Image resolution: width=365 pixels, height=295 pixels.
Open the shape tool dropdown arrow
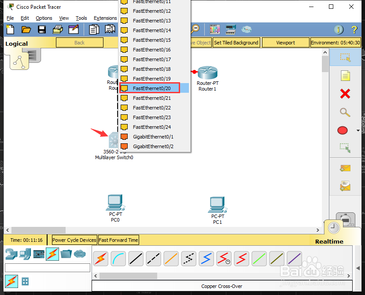[358, 131]
